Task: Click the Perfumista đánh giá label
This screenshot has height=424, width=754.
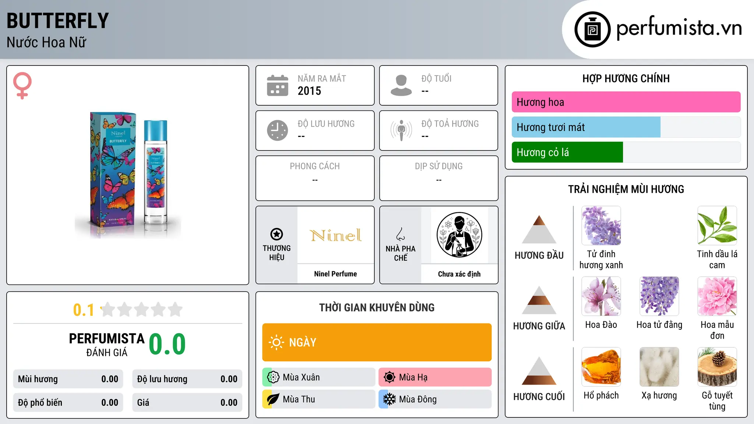Action: (x=107, y=345)
